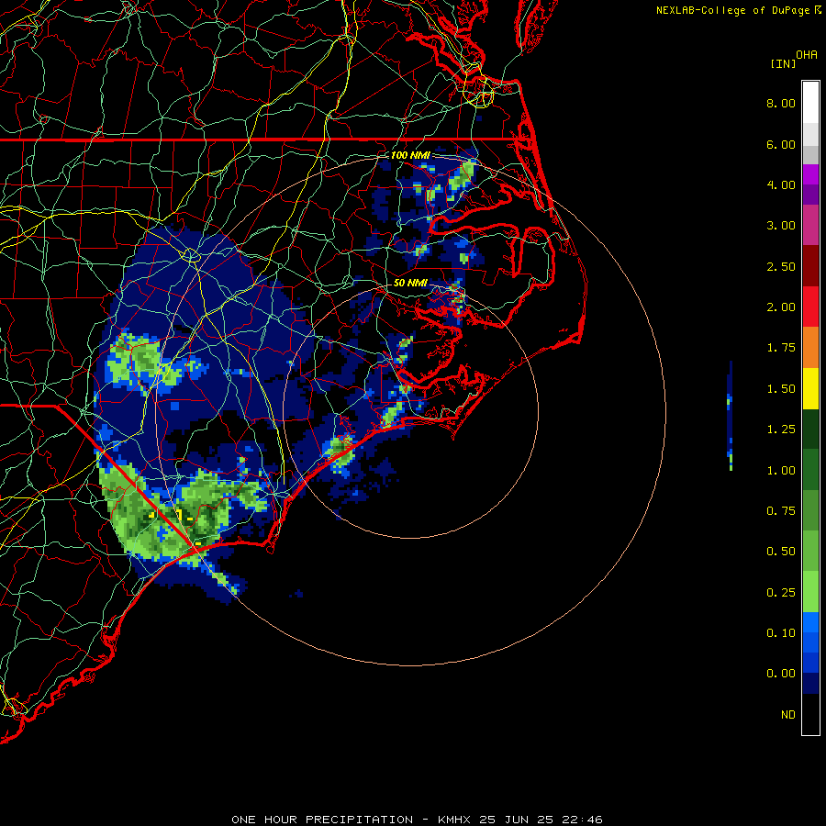826x826 pixels.
Task: Pick the yellow legend swatch
Action: pyautogui.click(x=810, y=388)
